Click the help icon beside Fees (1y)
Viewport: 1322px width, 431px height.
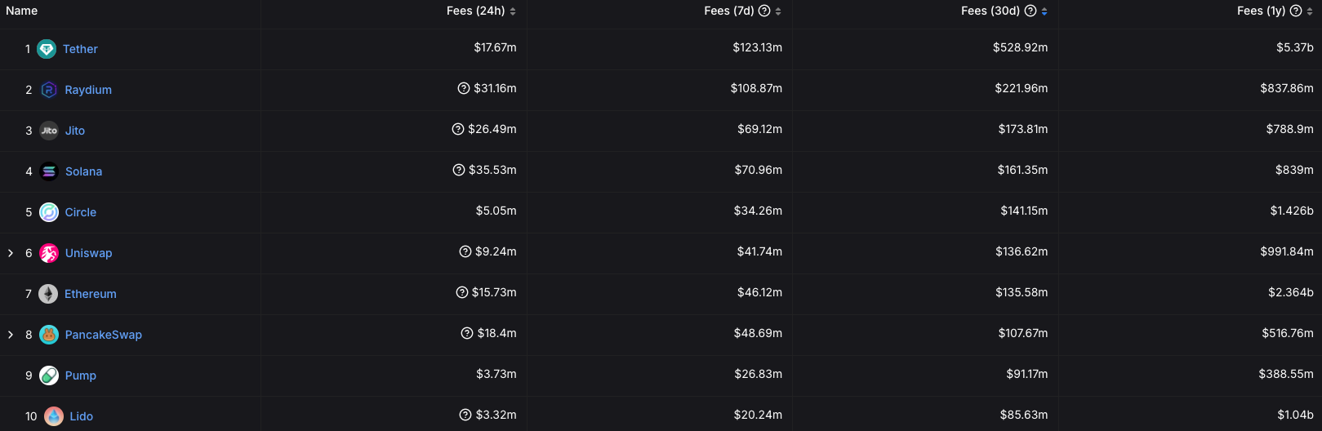(x=1296, y=11)
